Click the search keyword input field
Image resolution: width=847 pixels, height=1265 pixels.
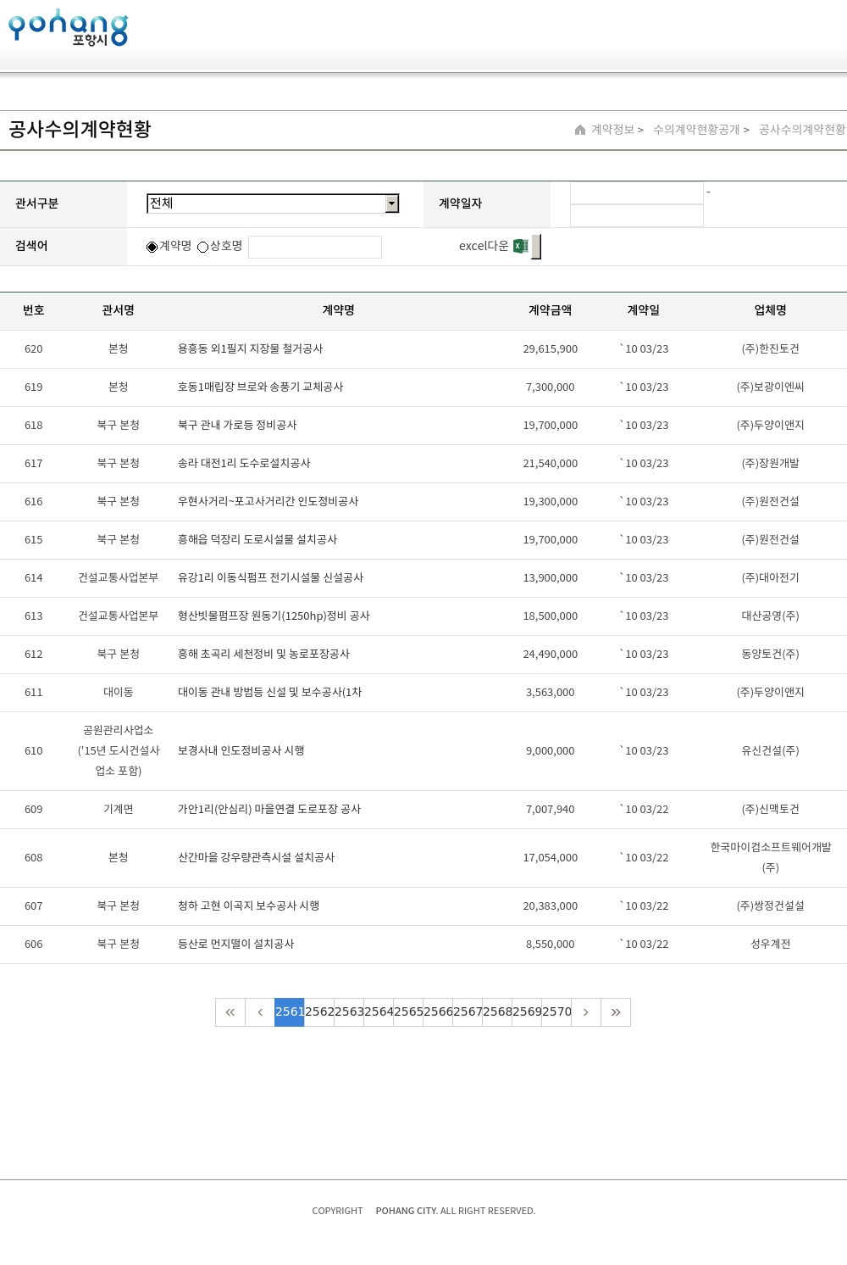(315, 247)
